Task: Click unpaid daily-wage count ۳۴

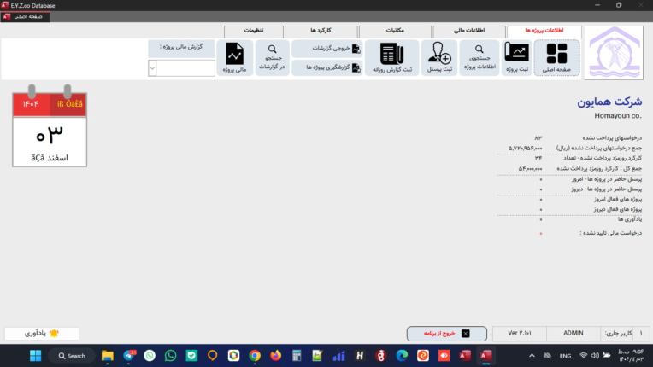Action: (538, 158)
